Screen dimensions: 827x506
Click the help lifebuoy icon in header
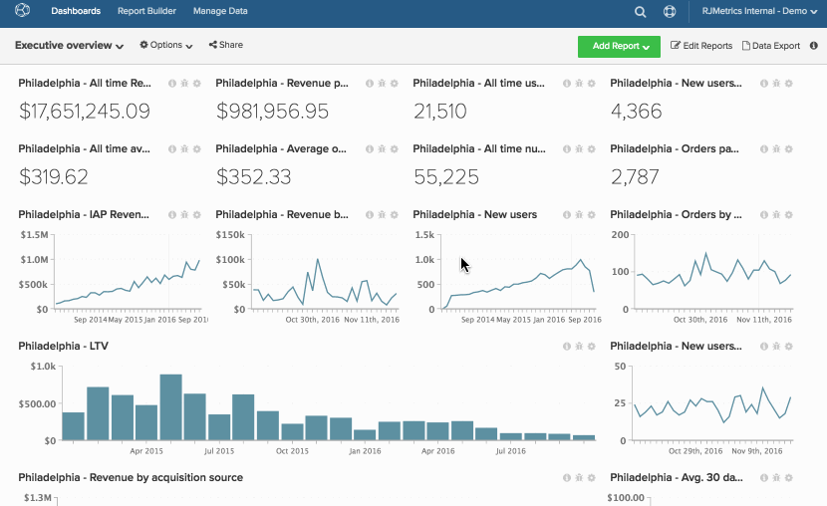[670, 12]
